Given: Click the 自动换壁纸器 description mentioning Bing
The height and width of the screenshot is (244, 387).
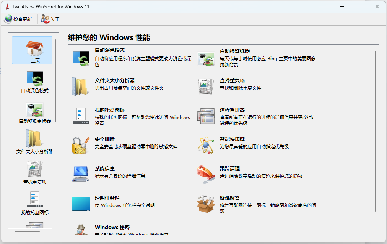Looking at the screenshot, I should coord(268,61).
